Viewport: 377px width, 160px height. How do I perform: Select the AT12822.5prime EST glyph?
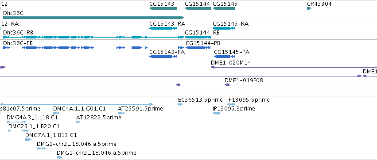coord(78,122)
